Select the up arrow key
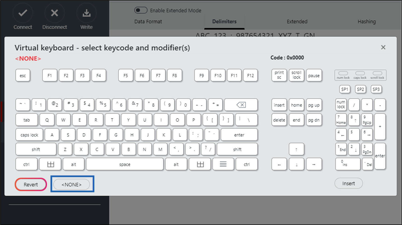The height and width of the screenshot is (225, 402). 296,149
